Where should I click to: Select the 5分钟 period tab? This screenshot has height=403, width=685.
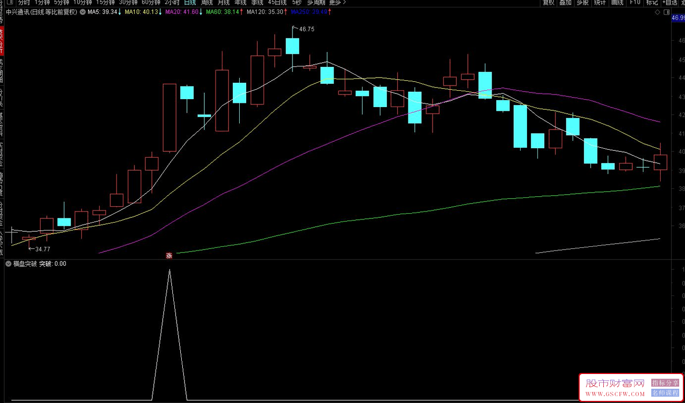coord(62,3)
